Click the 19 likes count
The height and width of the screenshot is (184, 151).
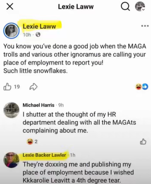coord(17,87)
